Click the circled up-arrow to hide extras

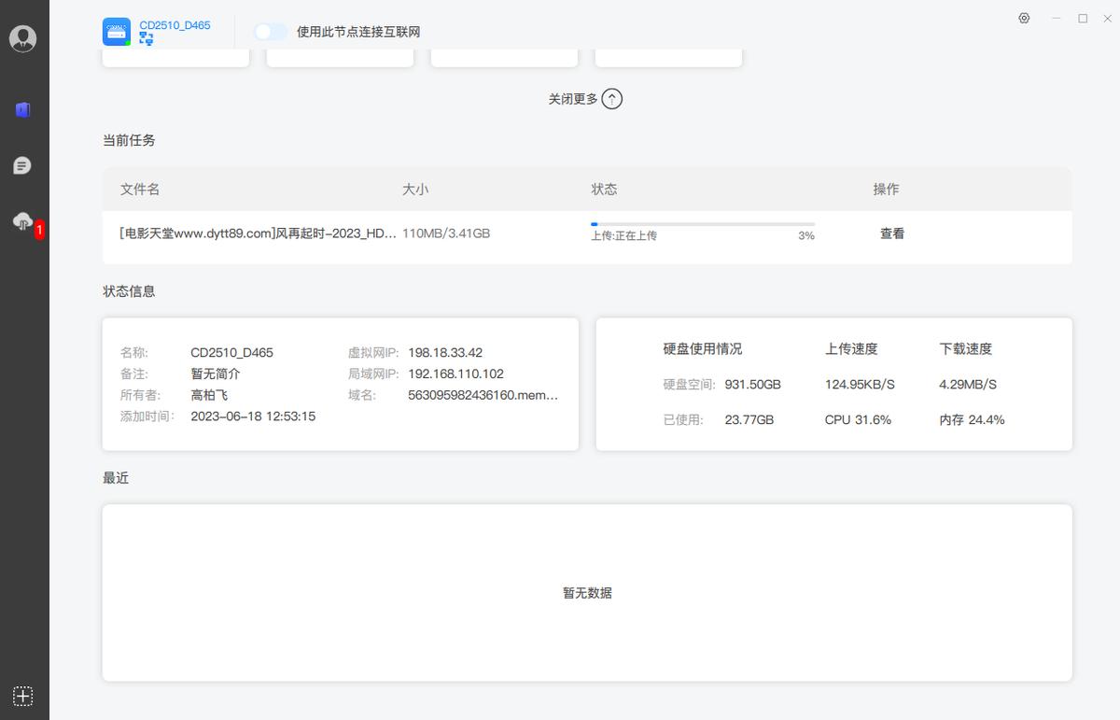tap(612, 98)
